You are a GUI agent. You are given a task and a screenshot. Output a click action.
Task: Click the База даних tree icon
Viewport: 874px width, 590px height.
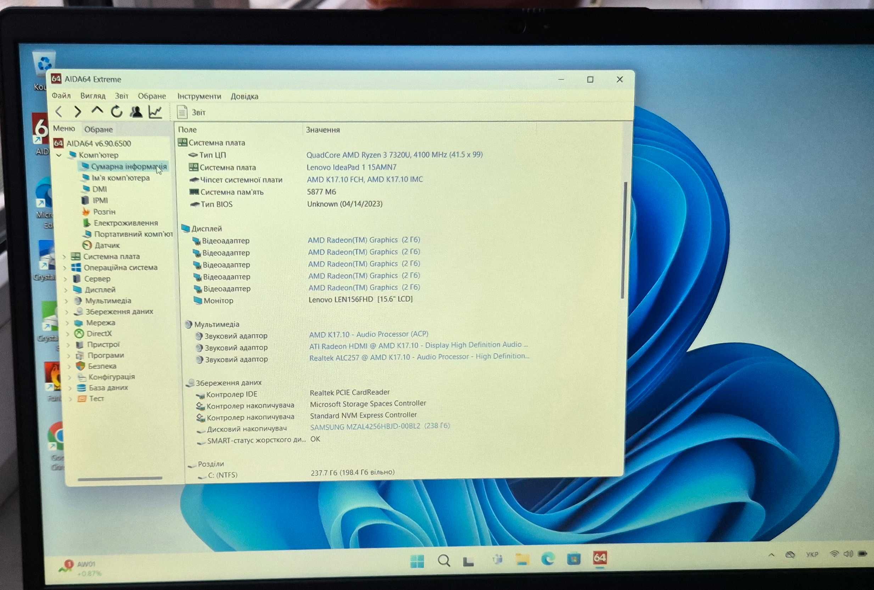point(81,388)
